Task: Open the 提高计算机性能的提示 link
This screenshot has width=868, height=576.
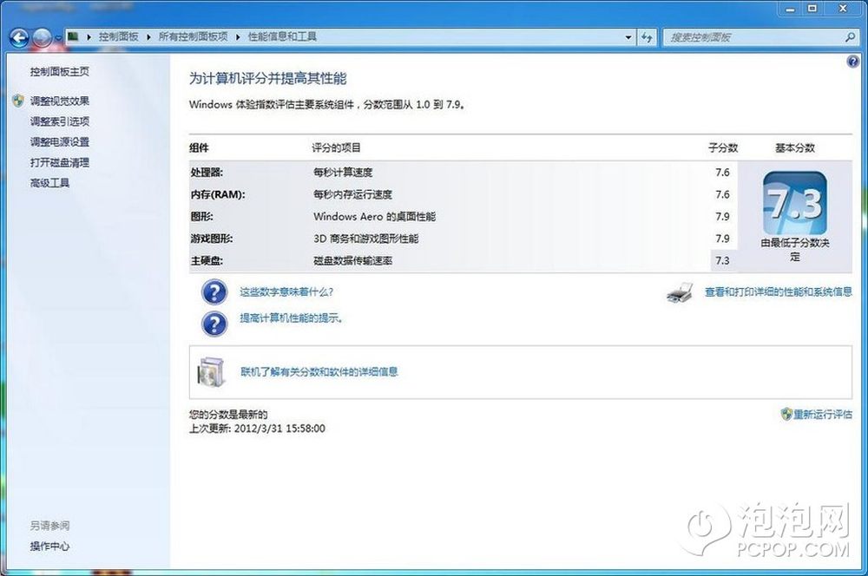Action: coord(291,318)
